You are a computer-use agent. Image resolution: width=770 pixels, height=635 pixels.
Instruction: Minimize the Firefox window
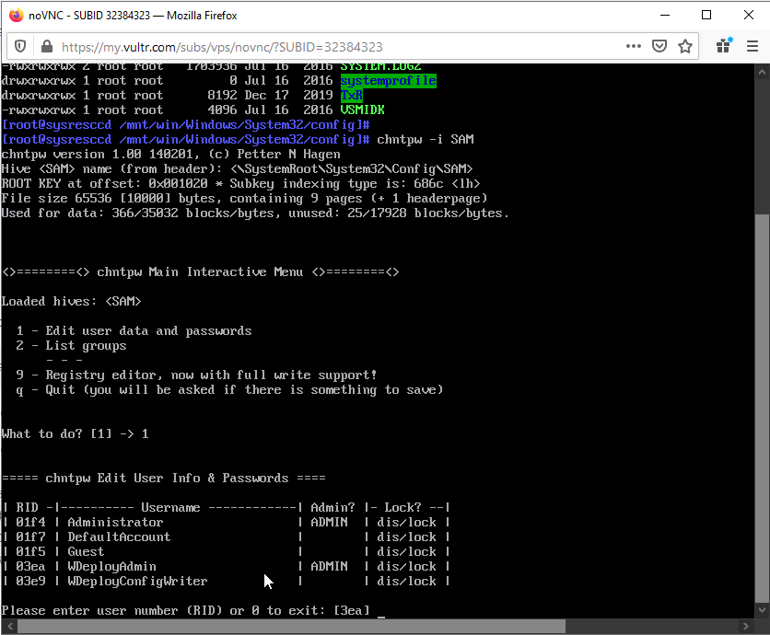click(665, 16)
